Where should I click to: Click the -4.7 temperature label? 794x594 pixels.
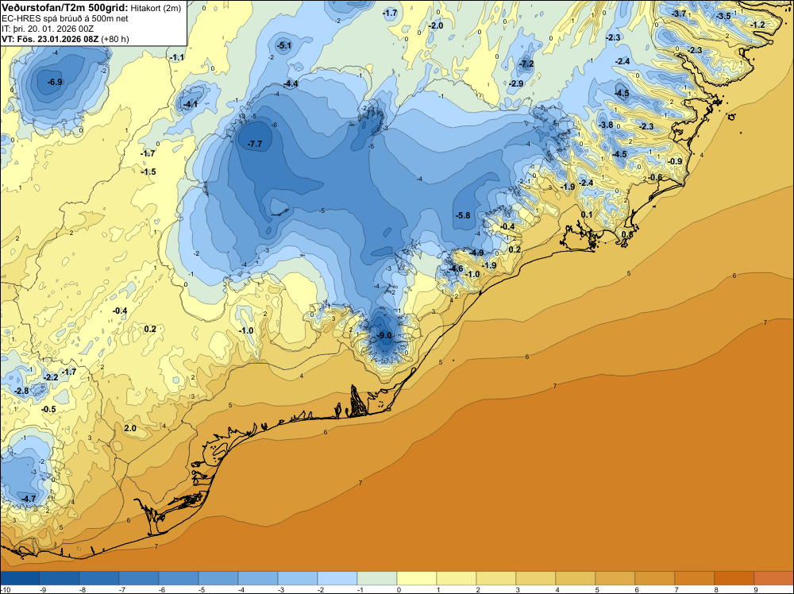click(29, 499)
